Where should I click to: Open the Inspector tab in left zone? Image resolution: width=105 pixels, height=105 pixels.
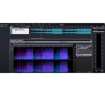coord(2,26)
